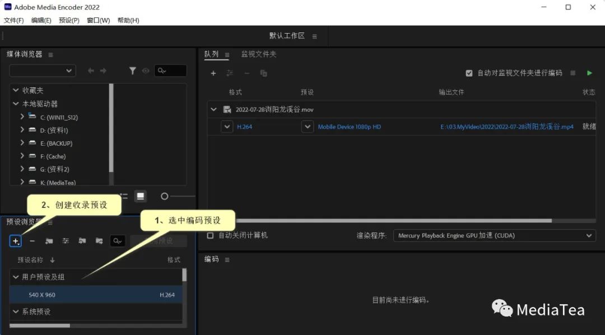The width and height of the screenshot is (605, 335).
Task: Click the file type filter funnel icon
Action: [x=132, y=71]
